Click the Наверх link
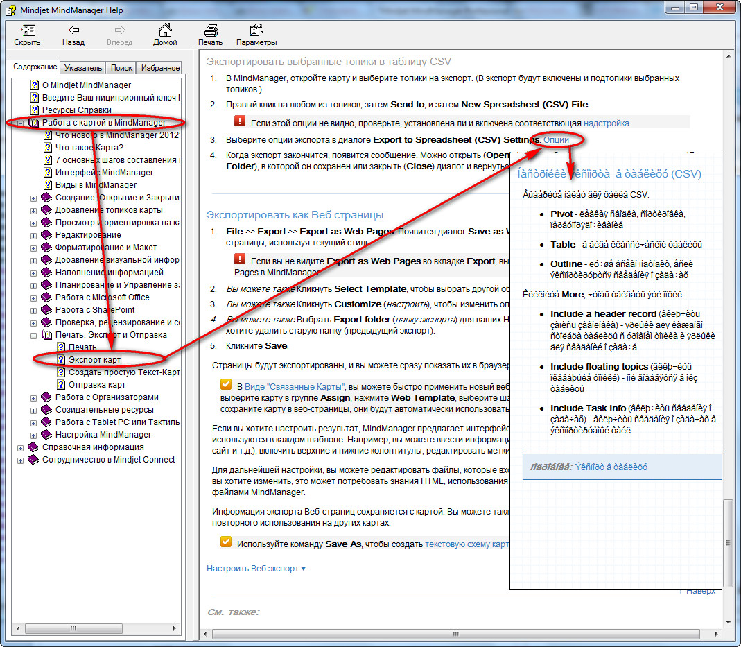741x647 pixels. point(701,592)
